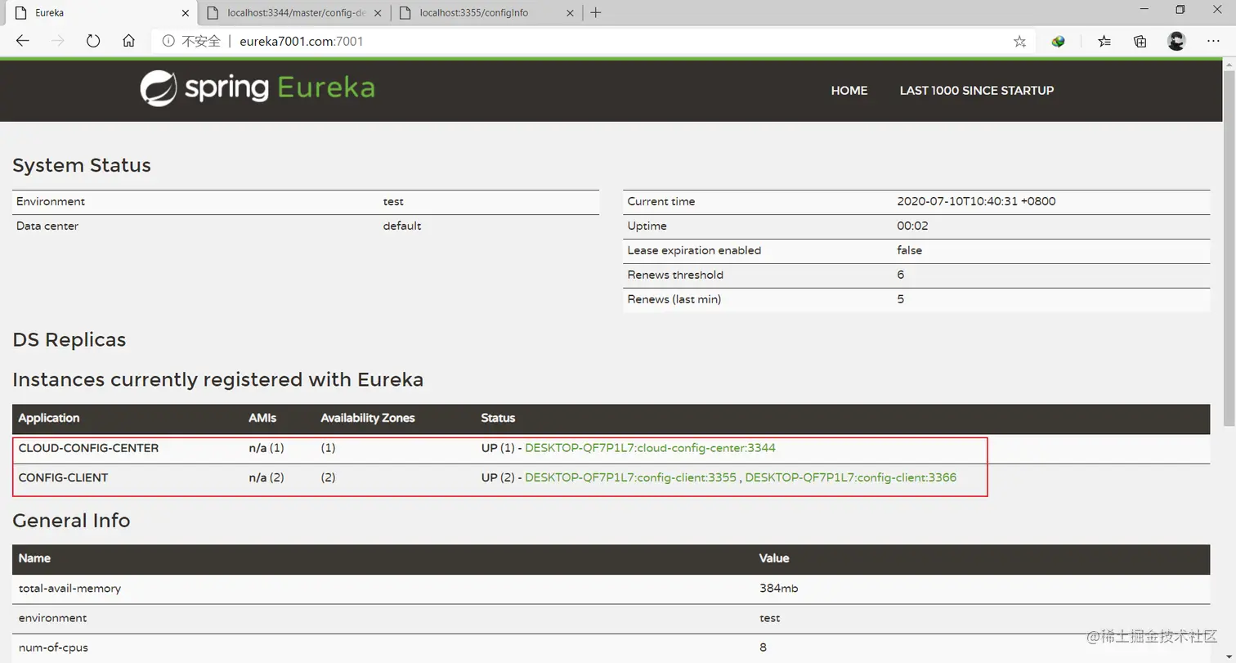Select the Uptime value 00:02
The image size is (1236, 663).
[x=912, y=226]
